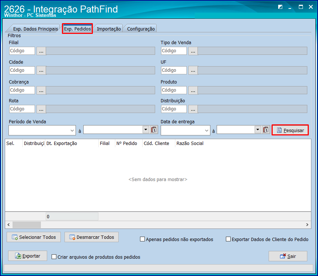Expand Período de Venda start date dropdown

[x=72, y=131]
